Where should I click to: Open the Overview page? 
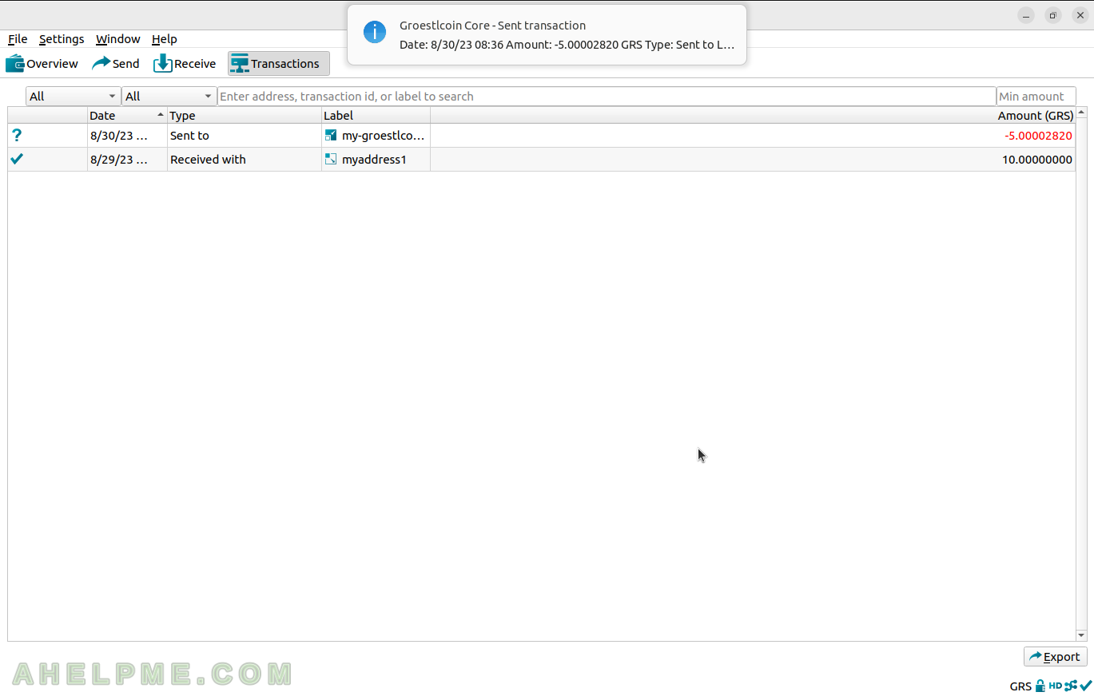(x=42, y=64)
